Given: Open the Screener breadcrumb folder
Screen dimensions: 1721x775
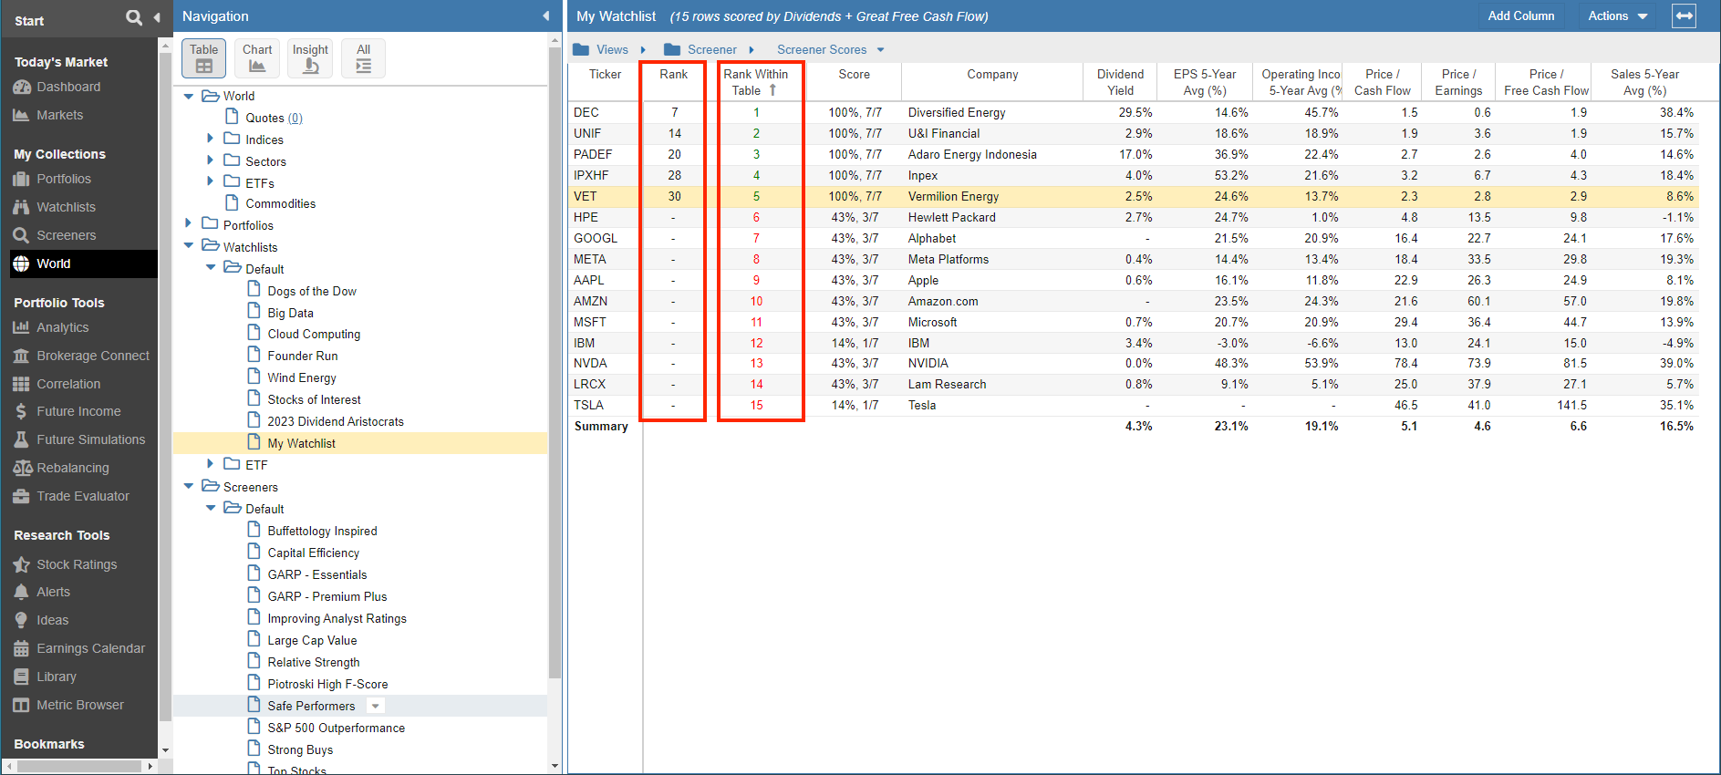Looking at the screenshot, I should click(x=700, y=50).
